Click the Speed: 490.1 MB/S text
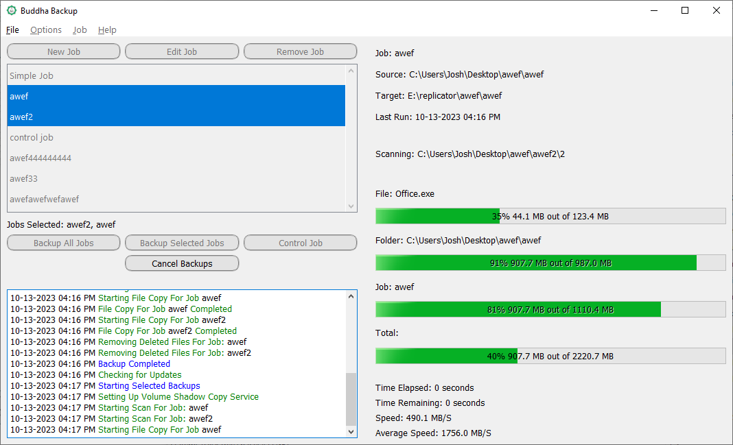 tap(413, 418)
